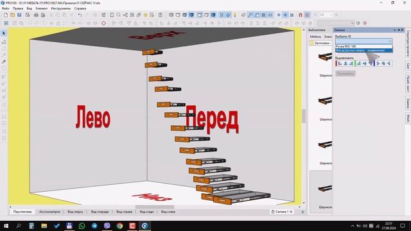Click the Применить button in Замена panel
This screenshot has height=231, width=411.
point(345,74)
